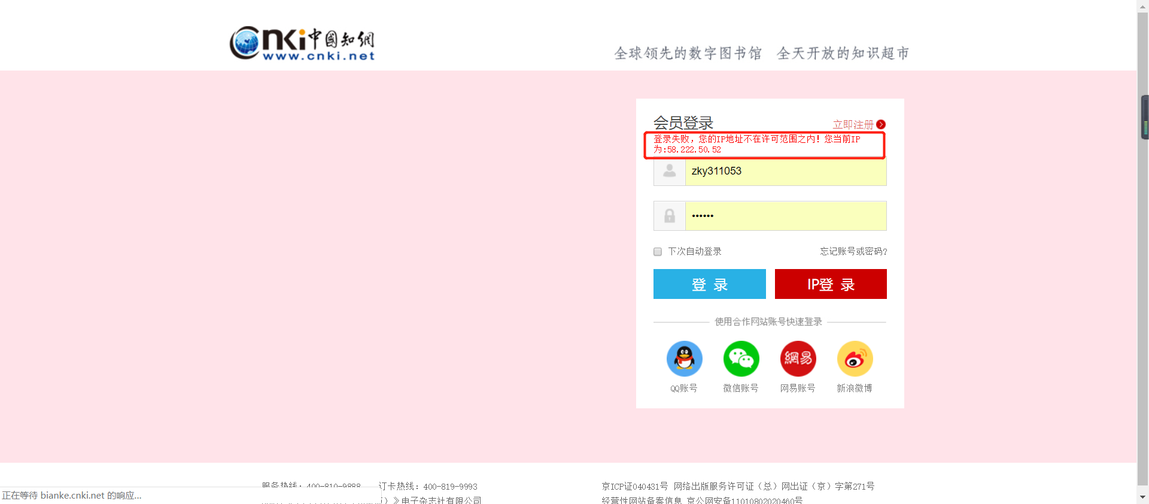Click the red arrow beside 立即注册
Viewport: 1149px width, 504px height.
coord(881,124)
